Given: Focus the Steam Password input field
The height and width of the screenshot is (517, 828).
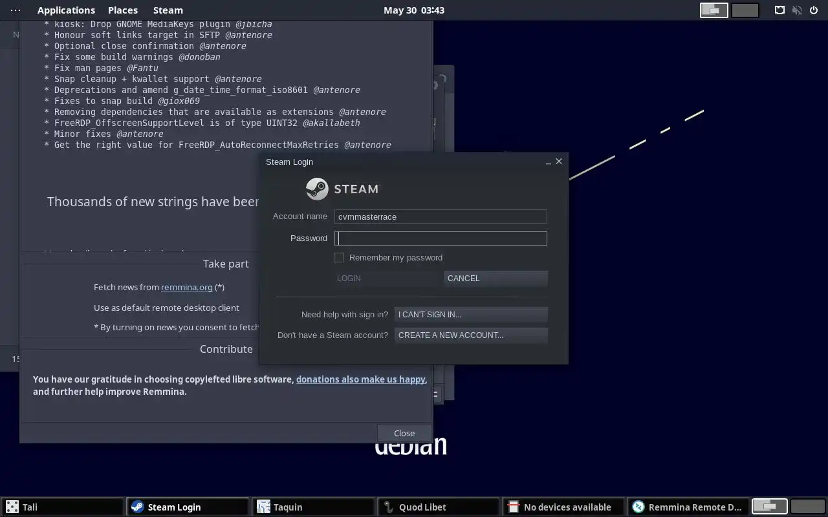Looking at the screenshot, I should click(x=441, y=238).
